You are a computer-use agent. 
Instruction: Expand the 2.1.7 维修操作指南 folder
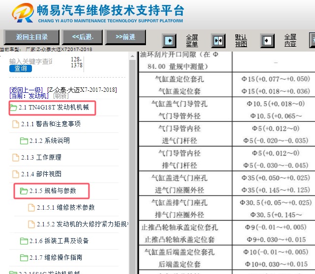click(56, 257)
